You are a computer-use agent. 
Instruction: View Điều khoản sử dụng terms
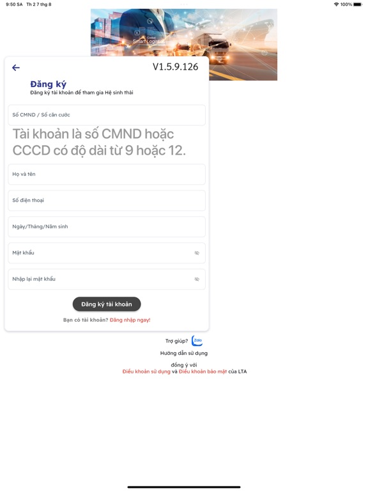coord(146,371)
